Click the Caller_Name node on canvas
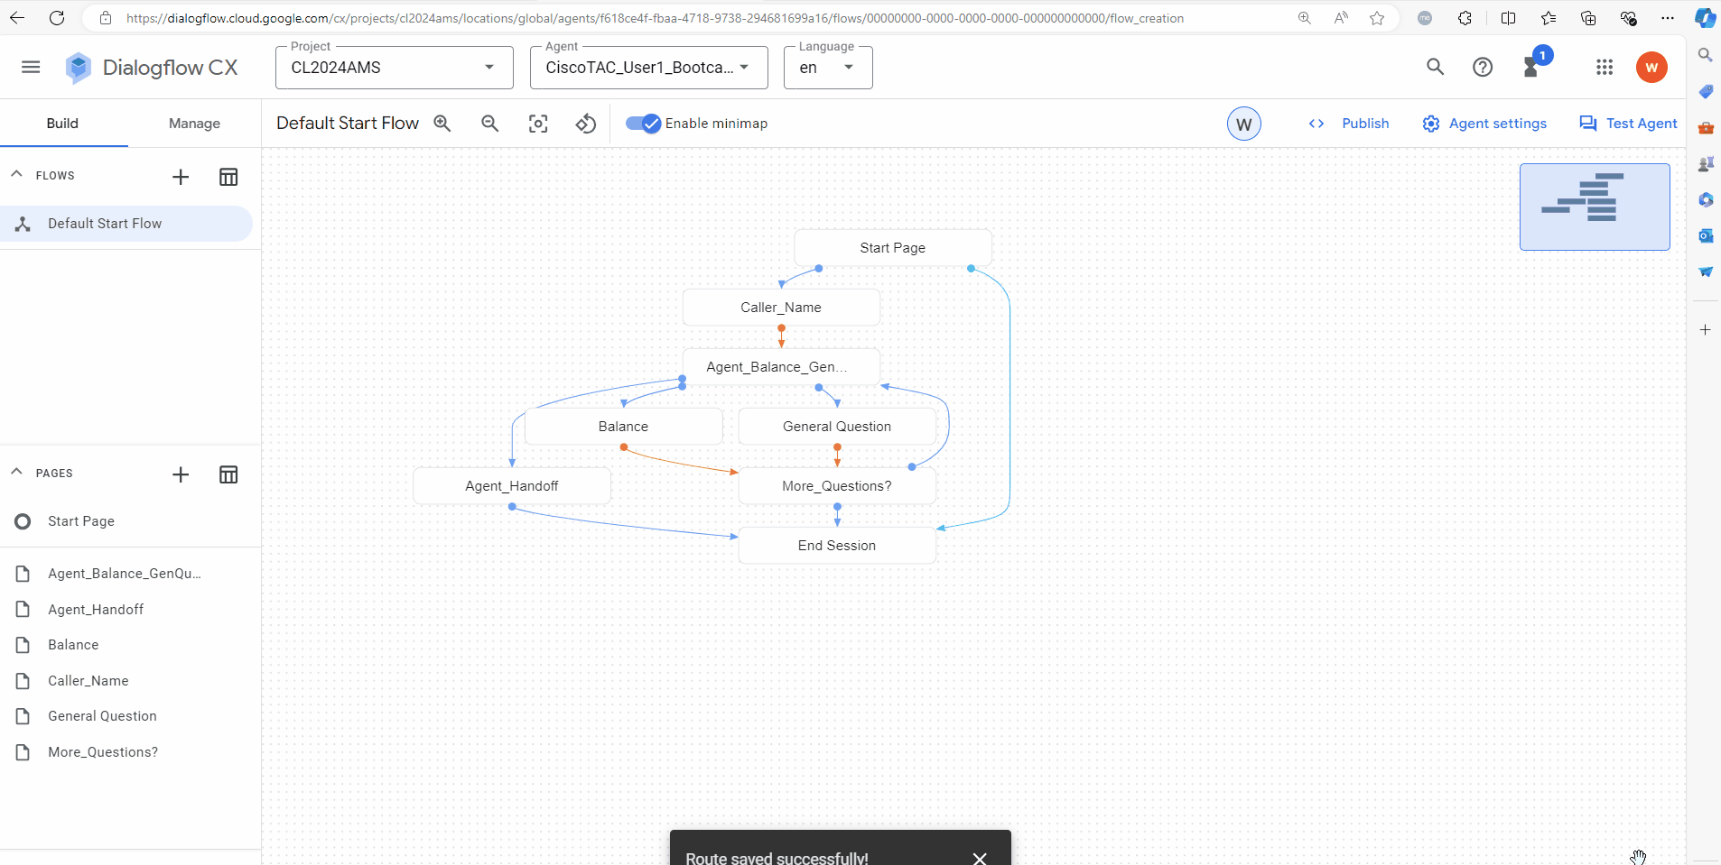The width and height of the screenshot is (1721, 865). coord(781,308)
